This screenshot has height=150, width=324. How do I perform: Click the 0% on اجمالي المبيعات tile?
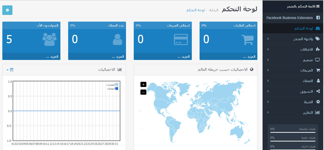[138, 25]
